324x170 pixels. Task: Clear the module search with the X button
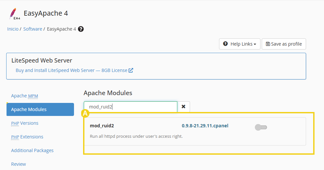click(x=184, y=106)
